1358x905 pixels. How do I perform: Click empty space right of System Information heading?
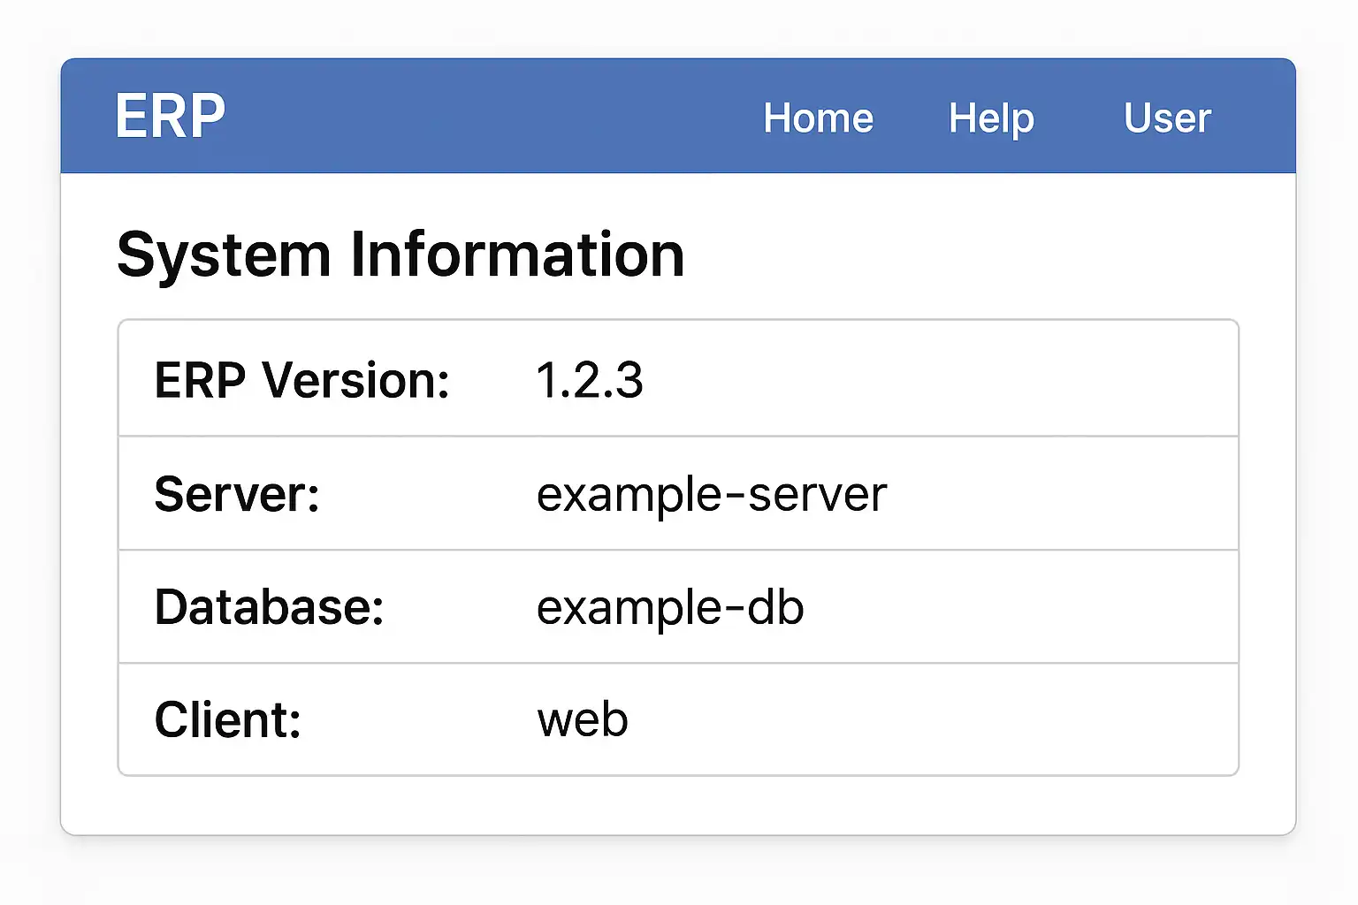(x=973, y=255)
